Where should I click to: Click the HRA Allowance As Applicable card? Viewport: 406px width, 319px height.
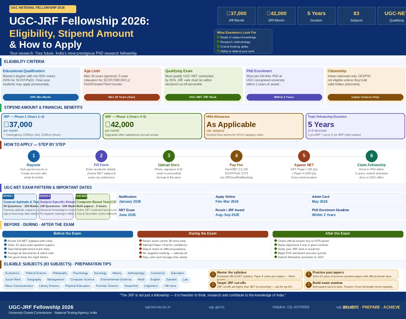point(254,126)
